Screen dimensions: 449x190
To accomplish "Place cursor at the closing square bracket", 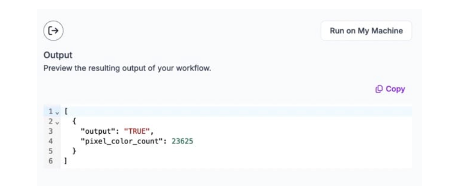I will pos(66,161).
